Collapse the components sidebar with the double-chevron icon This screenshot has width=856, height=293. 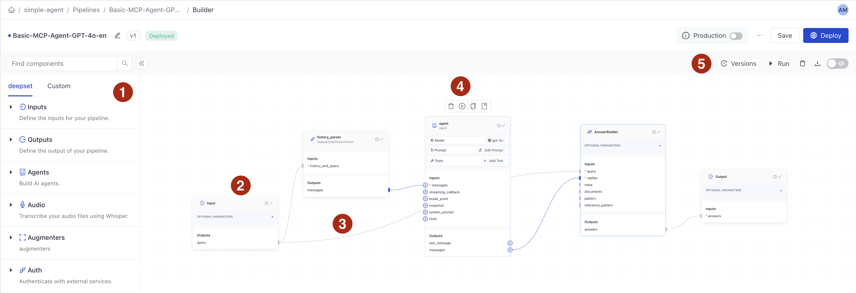pyautogui.click(x=141, y=63)
